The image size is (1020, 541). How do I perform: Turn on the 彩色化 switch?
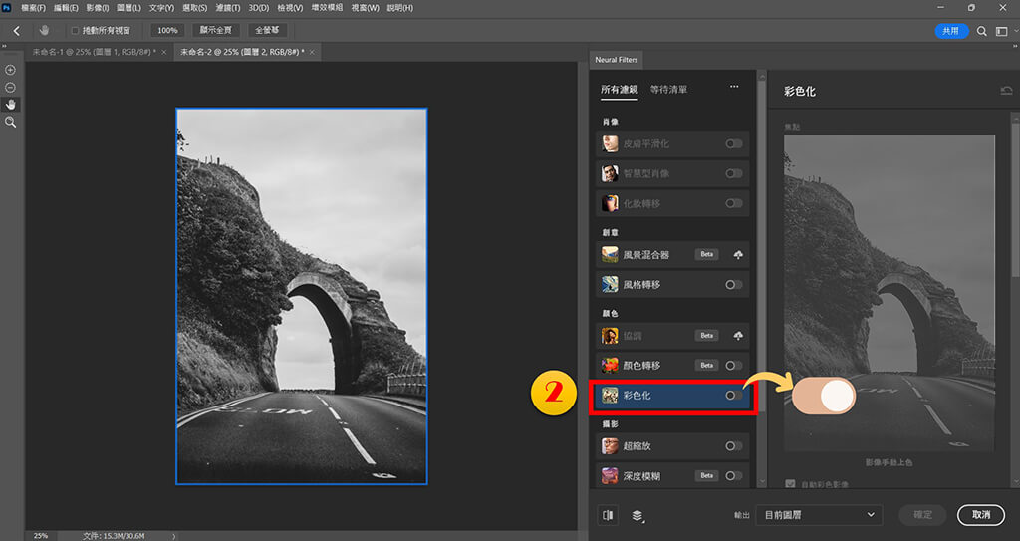click(x=734, y=396)
